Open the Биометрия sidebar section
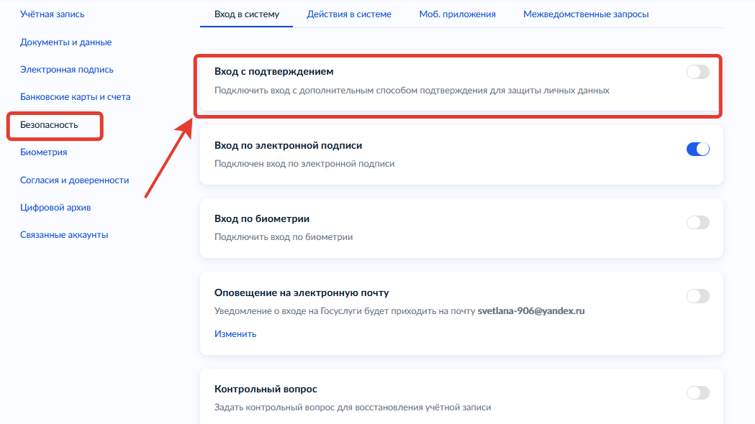This screenshot has height=424, width=755. 43,152
